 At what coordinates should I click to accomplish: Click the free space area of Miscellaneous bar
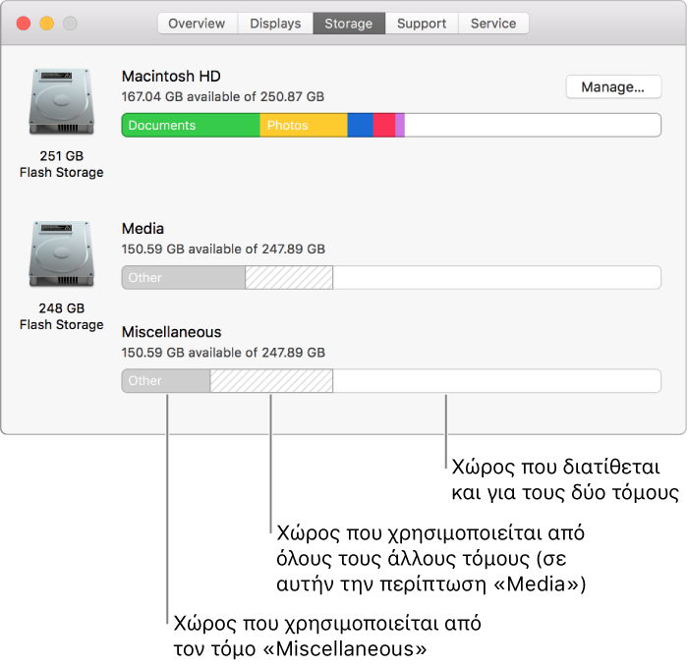pos(496,381)
